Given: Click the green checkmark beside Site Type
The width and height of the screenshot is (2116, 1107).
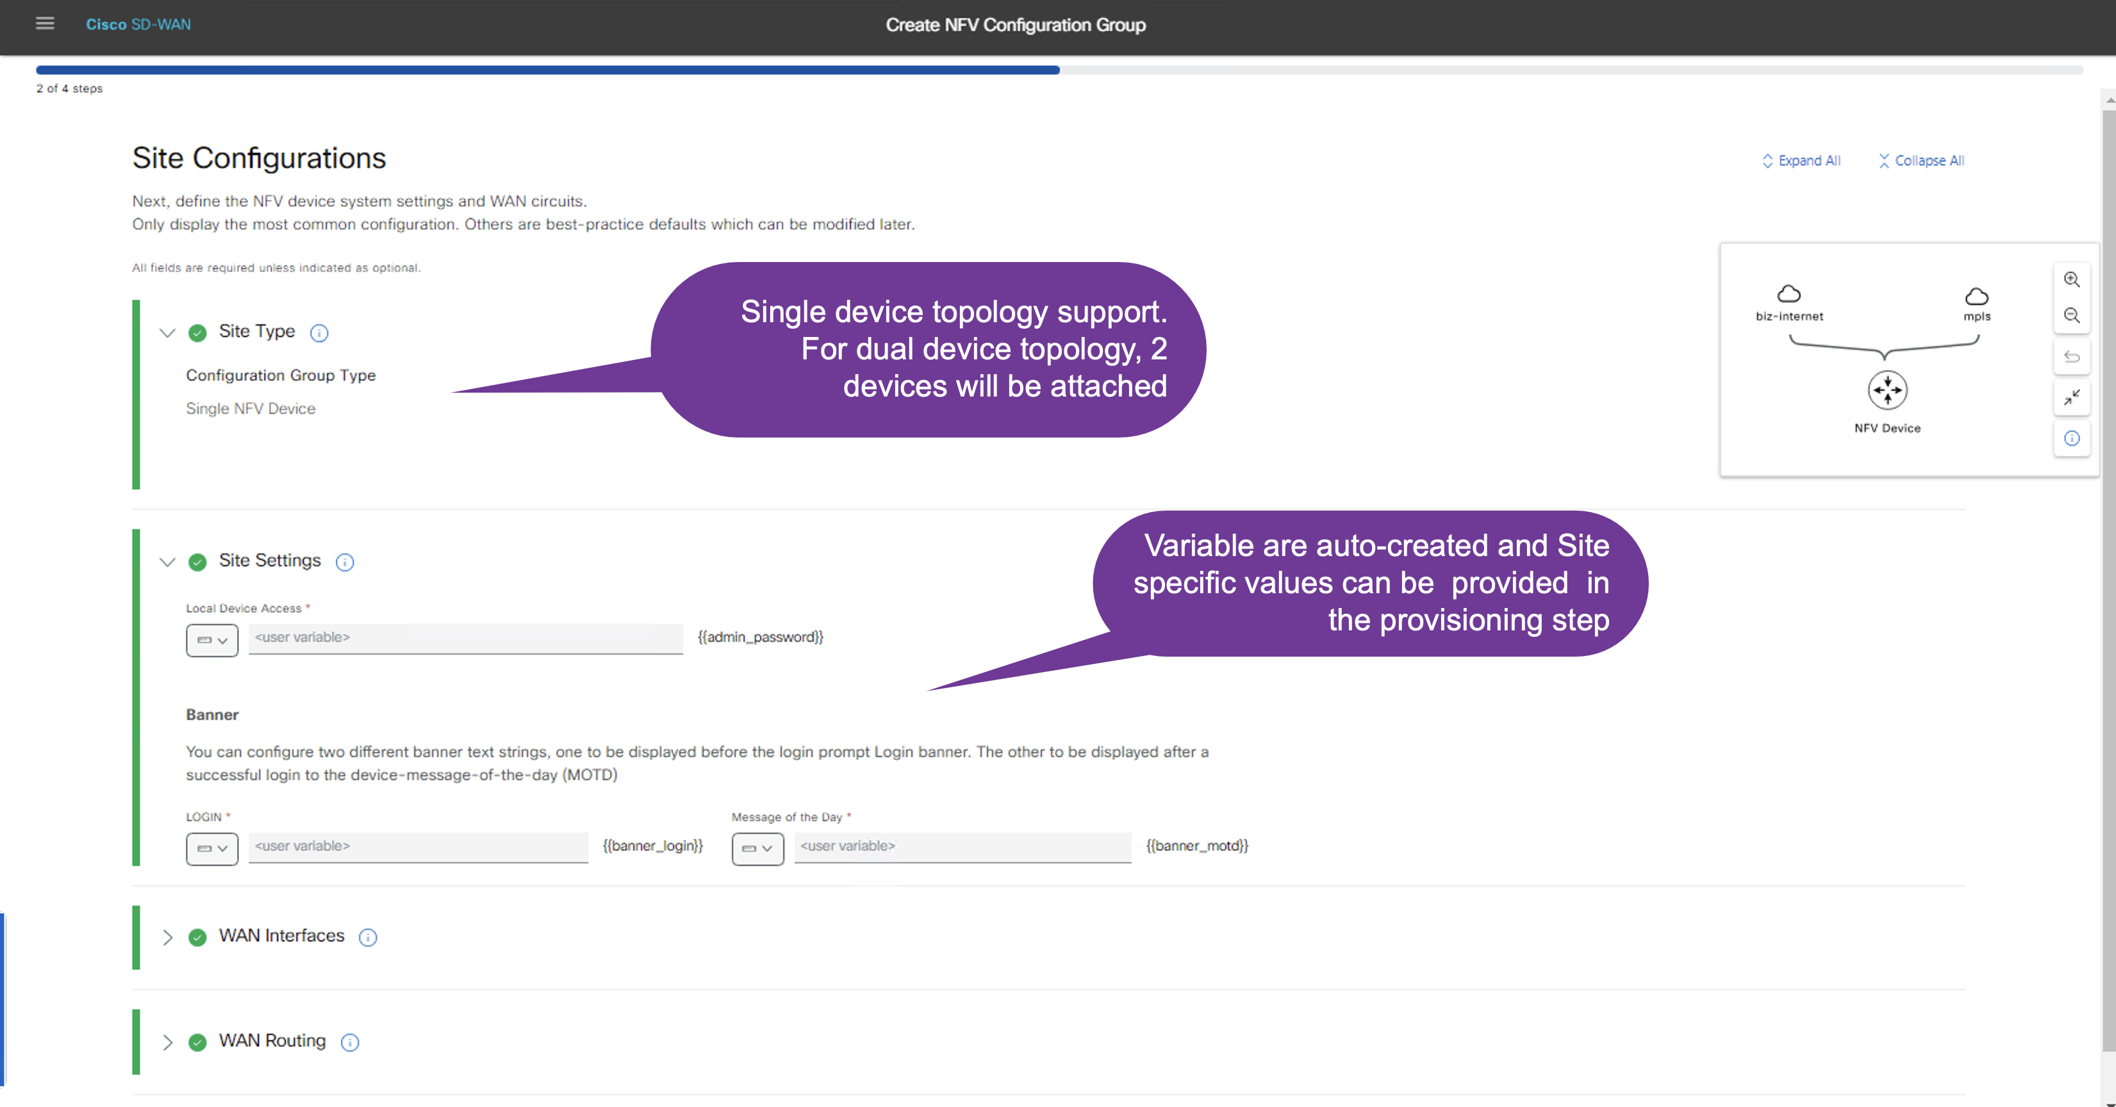Looking at the screenshot, I should click(x=197, y=332).
